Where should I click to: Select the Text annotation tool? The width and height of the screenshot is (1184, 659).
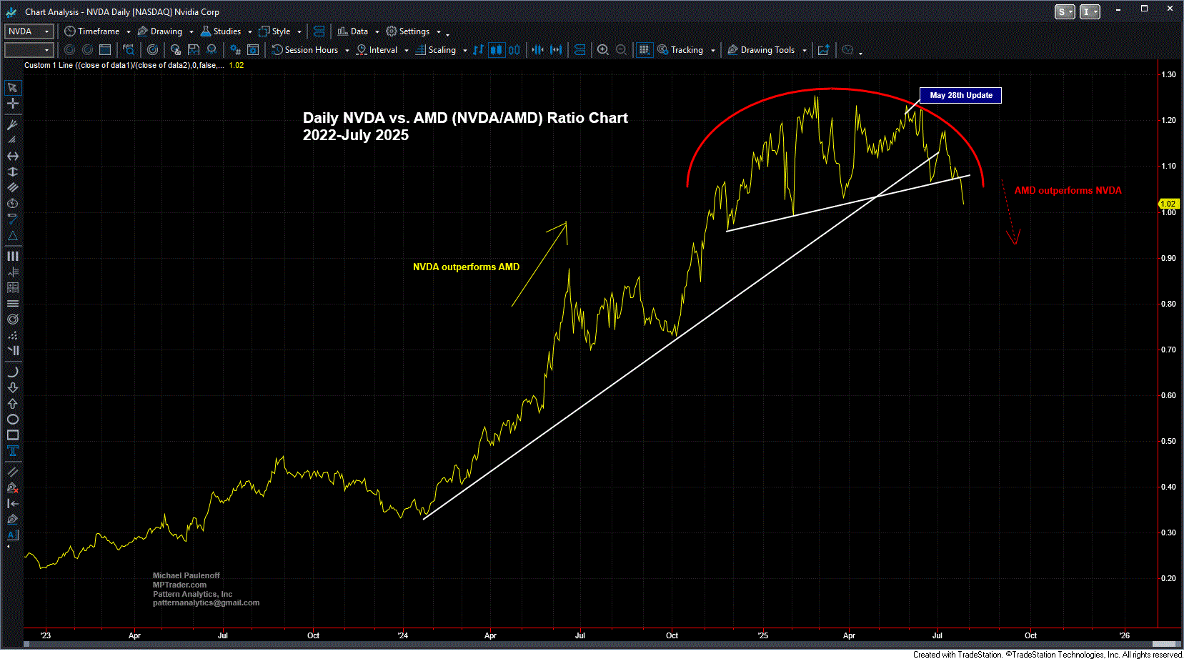point(12,450)
